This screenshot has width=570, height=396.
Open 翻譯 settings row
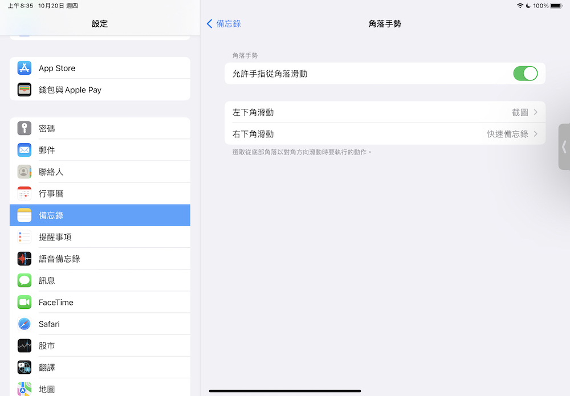coord(100,368)
